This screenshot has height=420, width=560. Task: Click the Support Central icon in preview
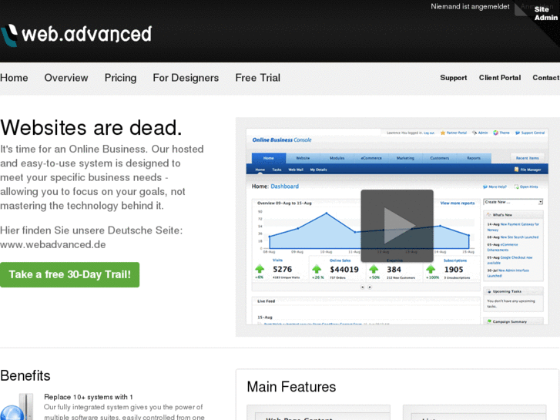point(517,133)
